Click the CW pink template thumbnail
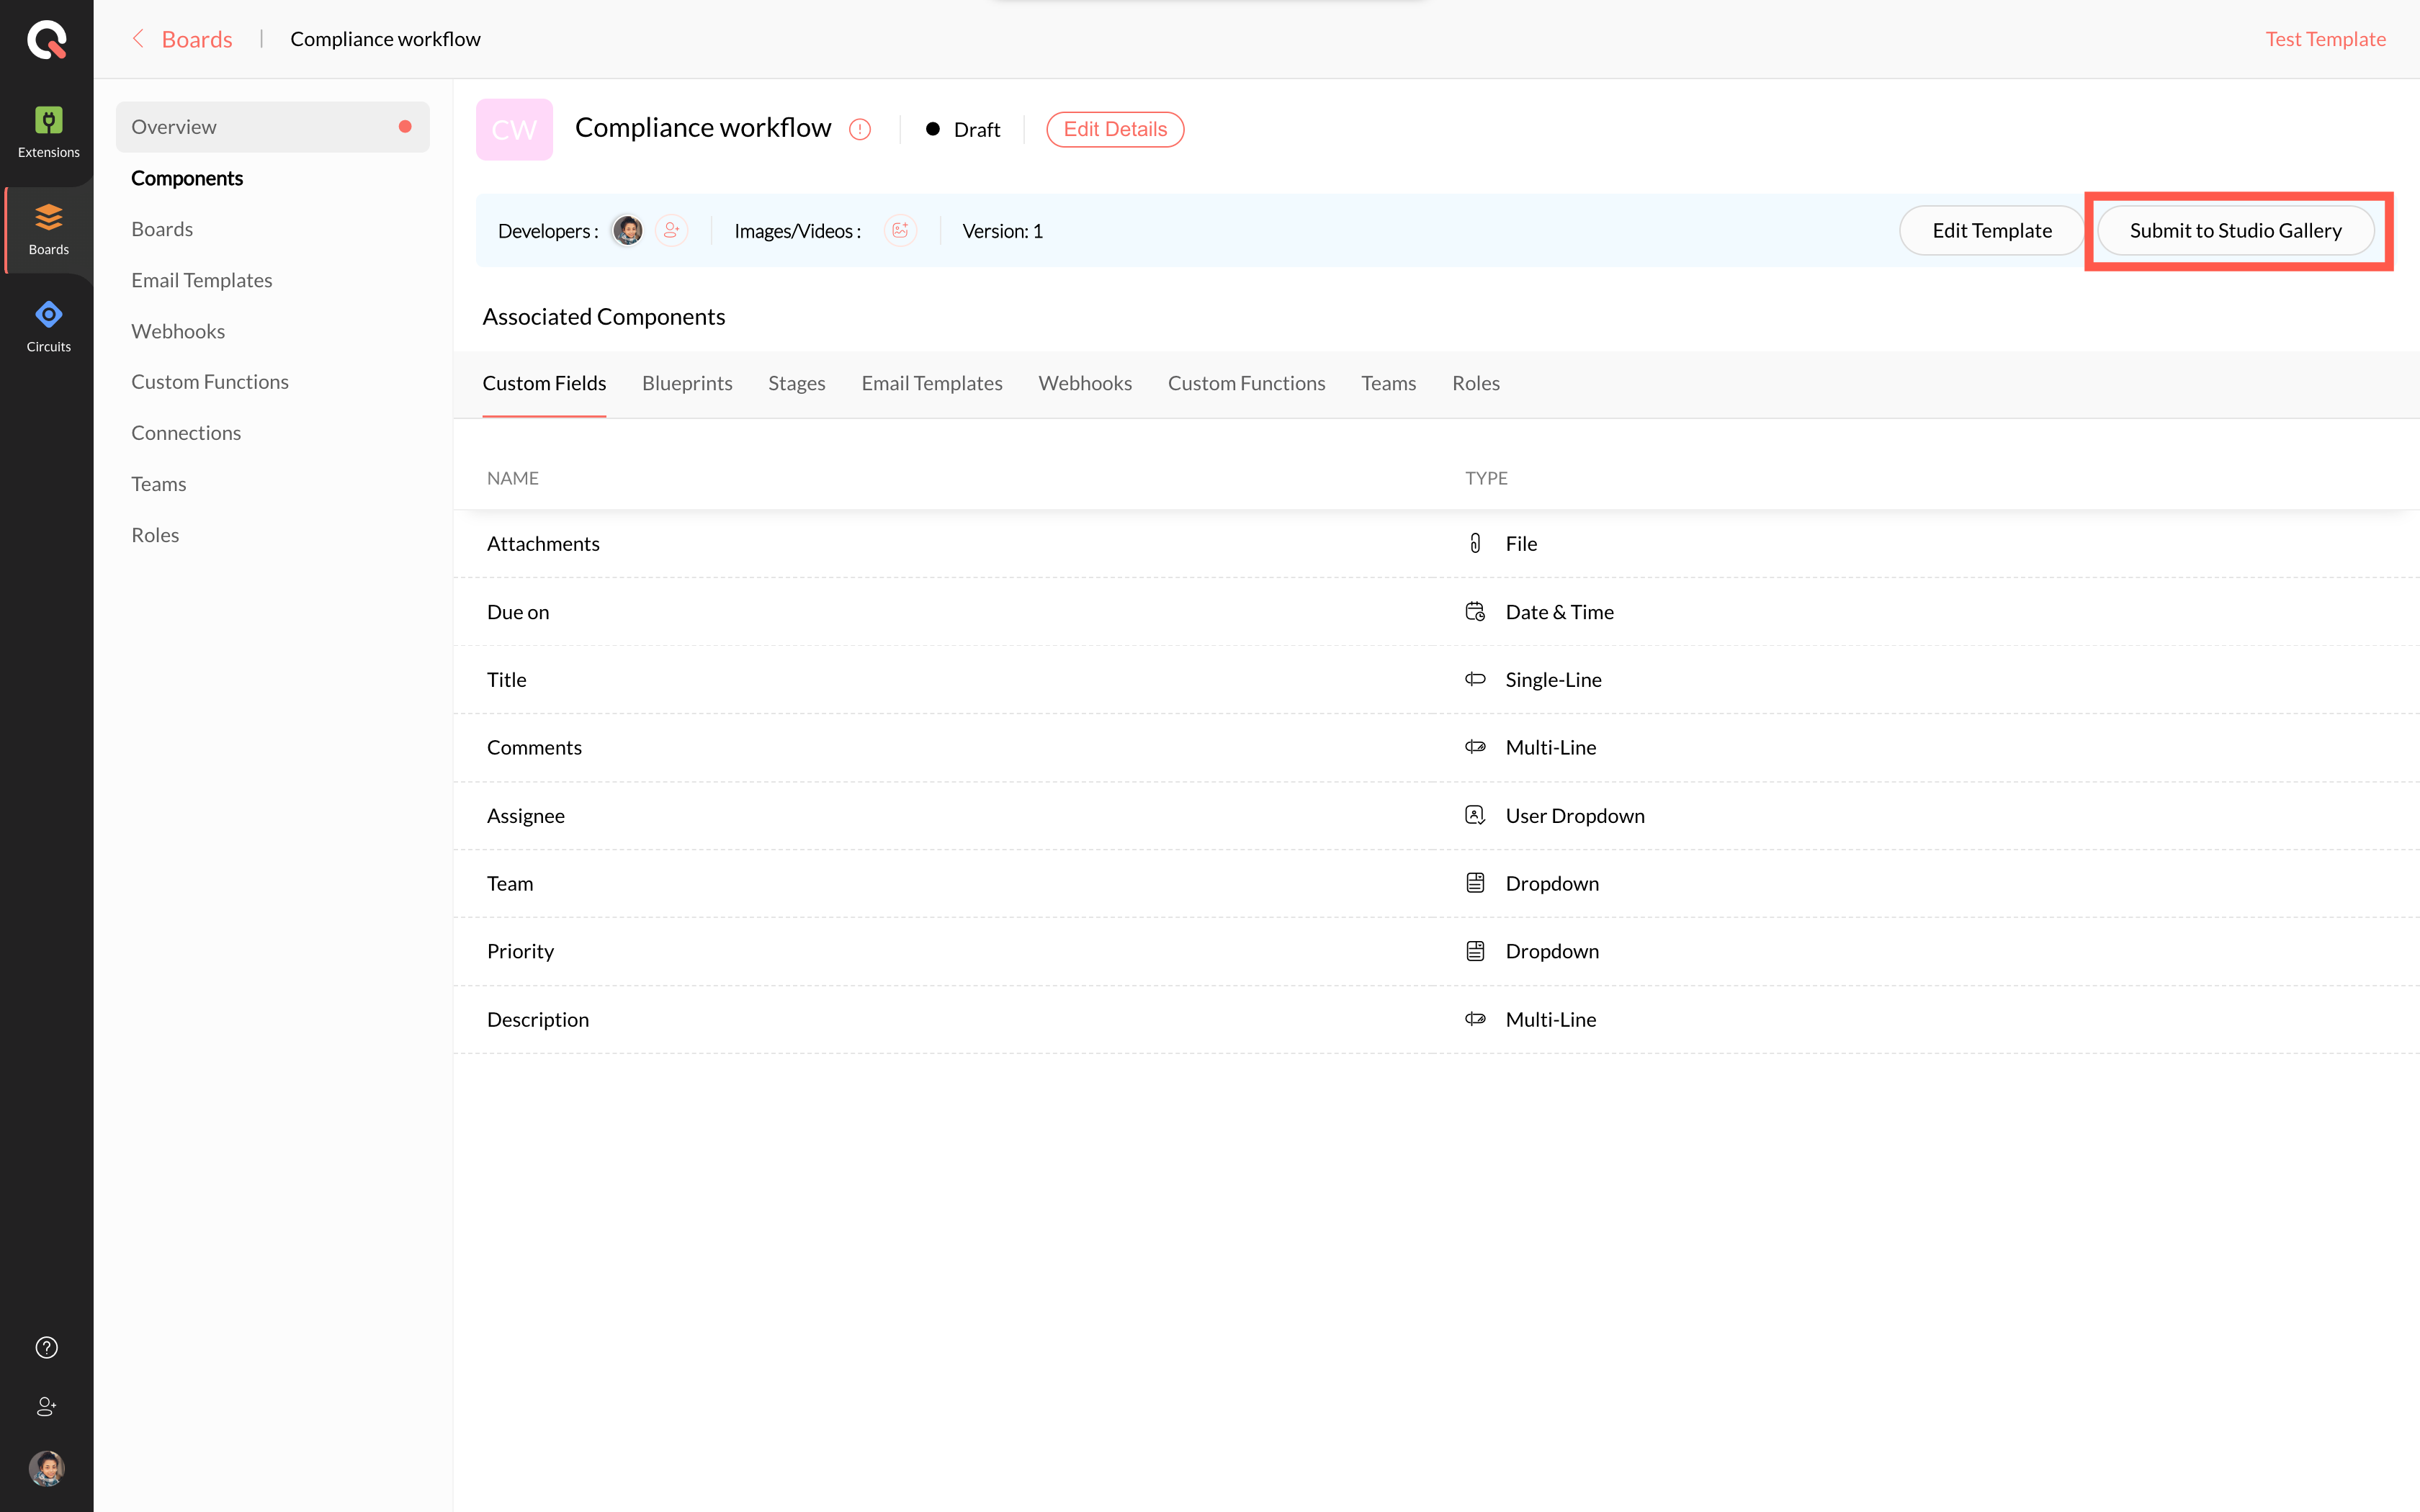The height and width of the screenshot is (1512, 2420). click(514, 129)
